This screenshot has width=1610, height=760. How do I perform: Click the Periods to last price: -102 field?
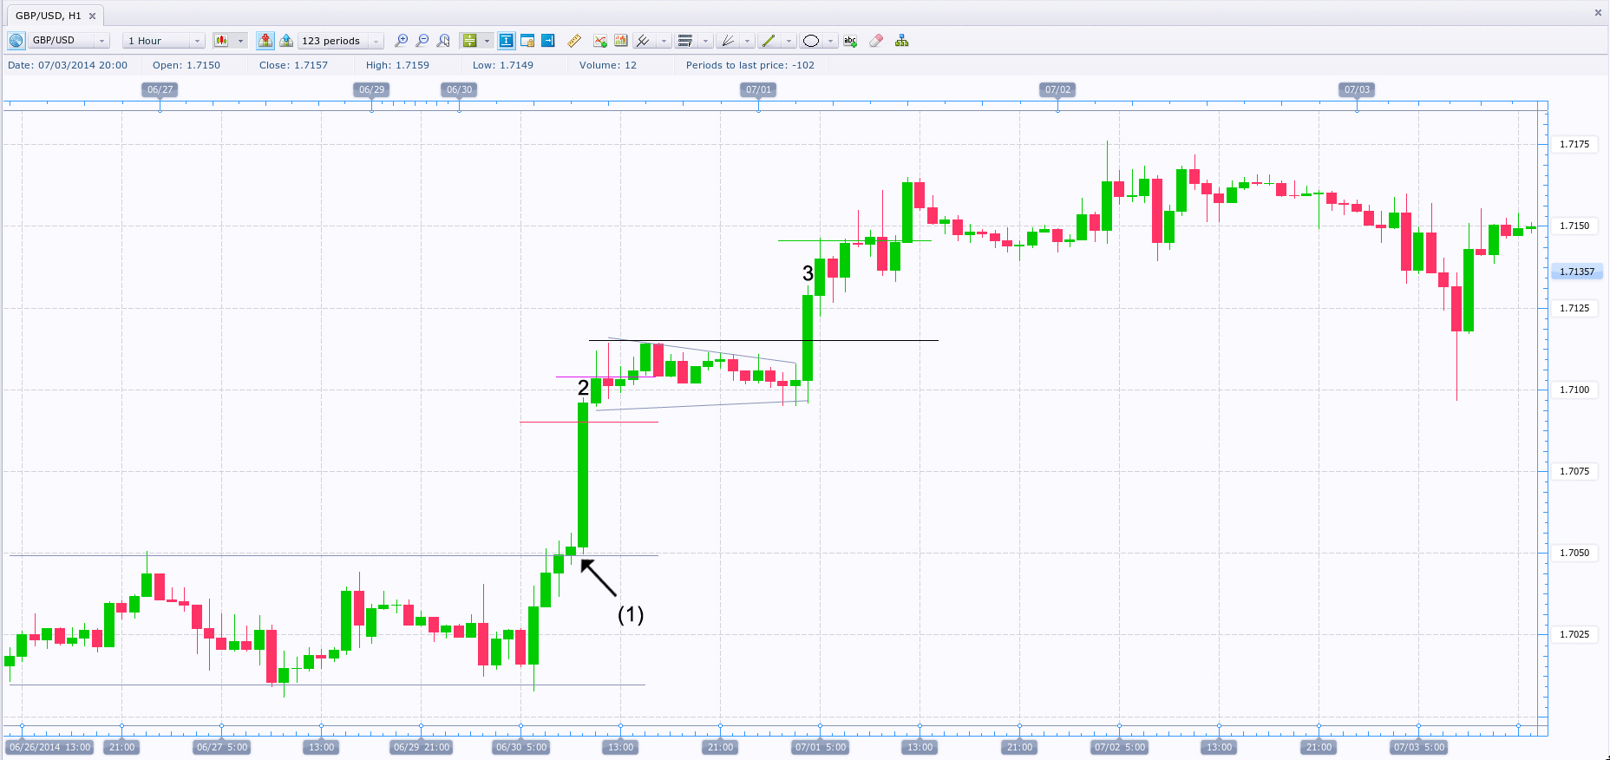point(750,65)
